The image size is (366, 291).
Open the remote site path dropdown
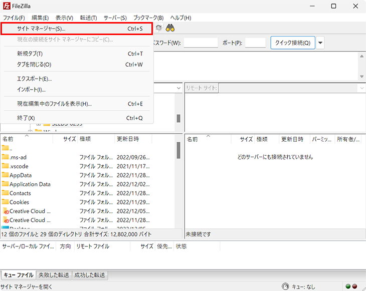coord(362,88)
